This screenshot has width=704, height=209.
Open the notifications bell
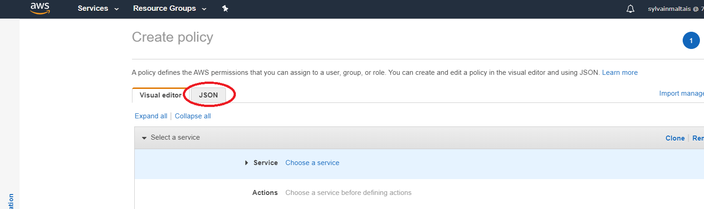pos(630,9)
